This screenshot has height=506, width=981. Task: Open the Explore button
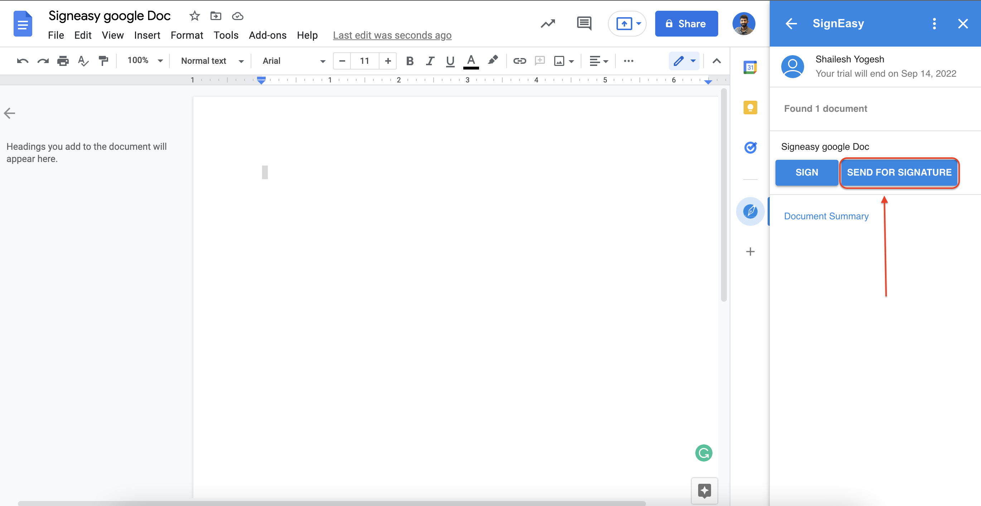704,490
